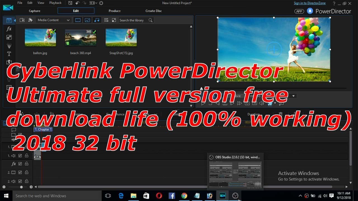The width and height of the screenshot is (358, 201).
Task: Click the search magnifier icon
Action: [x=150, y=20]
